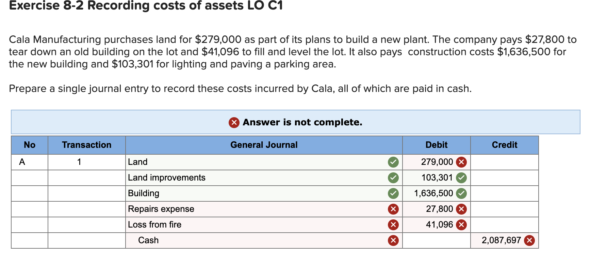Image resolution: width=590 pixels, height=280 pixels.
Task: Click the red X beside Loss from fire
Action: [393, 224]
